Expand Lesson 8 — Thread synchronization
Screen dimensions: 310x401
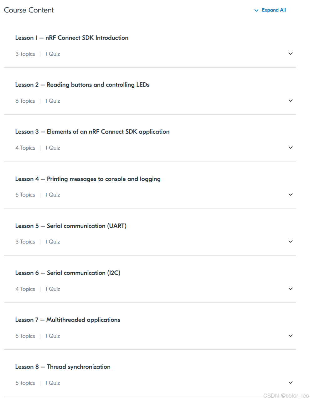(x=63, y=367)
